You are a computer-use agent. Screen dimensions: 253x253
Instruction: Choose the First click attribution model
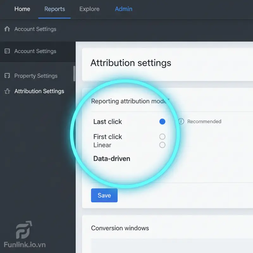click(162, 137)
